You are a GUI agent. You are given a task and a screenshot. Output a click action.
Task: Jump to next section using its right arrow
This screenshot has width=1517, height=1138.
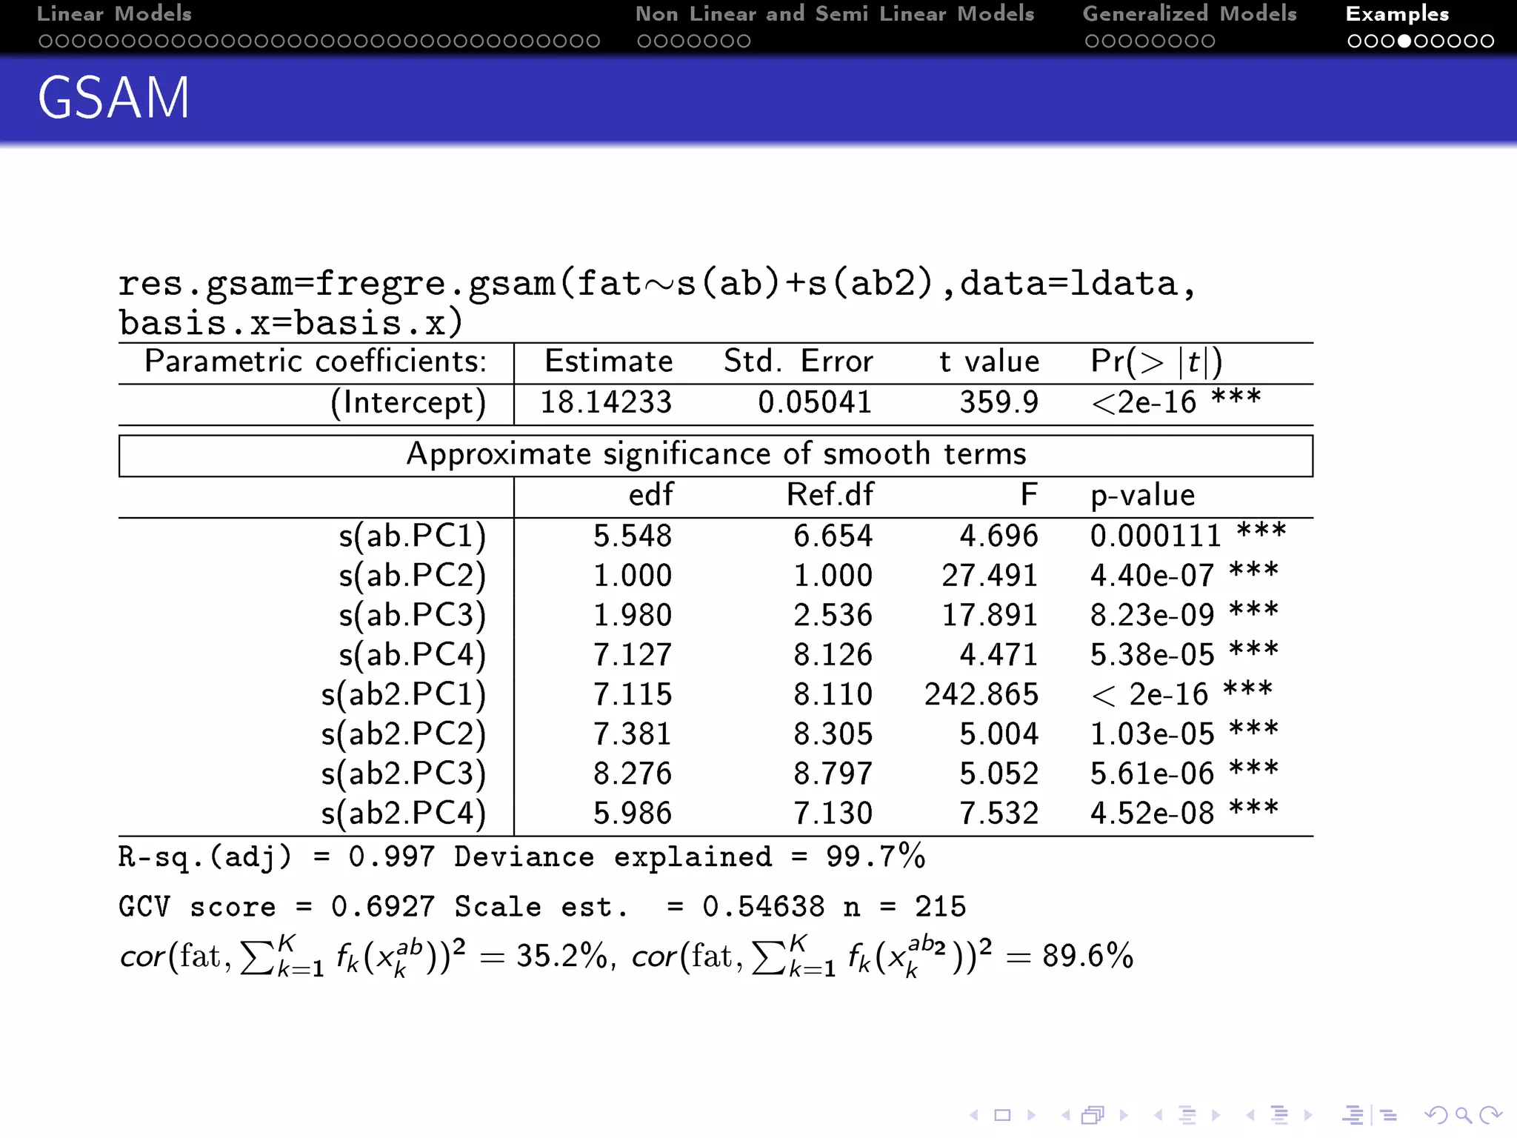click(x=1308, y=1115)
